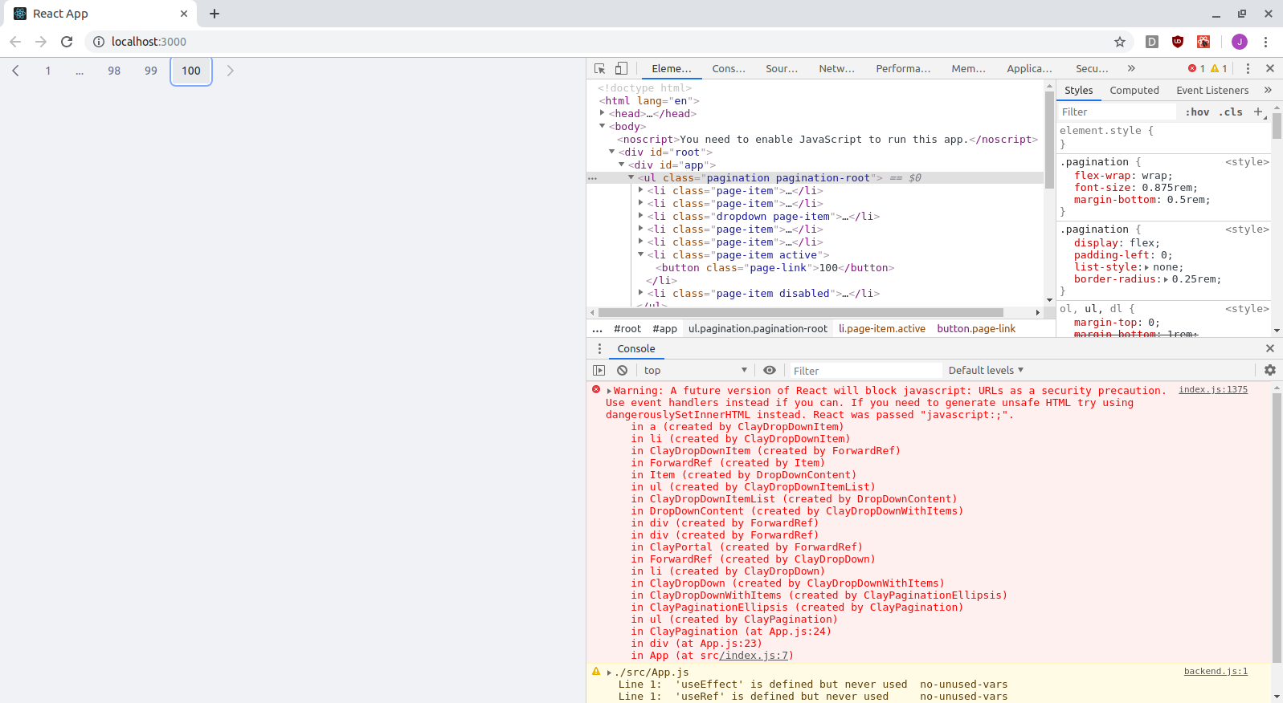Screen dimensions: 1283x703
Task: Select ul.pagination.pagination-root breadcrumb
Action: click(x=758, y=329)
